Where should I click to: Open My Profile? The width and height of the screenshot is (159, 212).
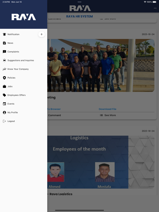[23, 113]
